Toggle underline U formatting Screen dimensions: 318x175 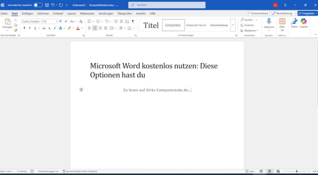(35, 28)
